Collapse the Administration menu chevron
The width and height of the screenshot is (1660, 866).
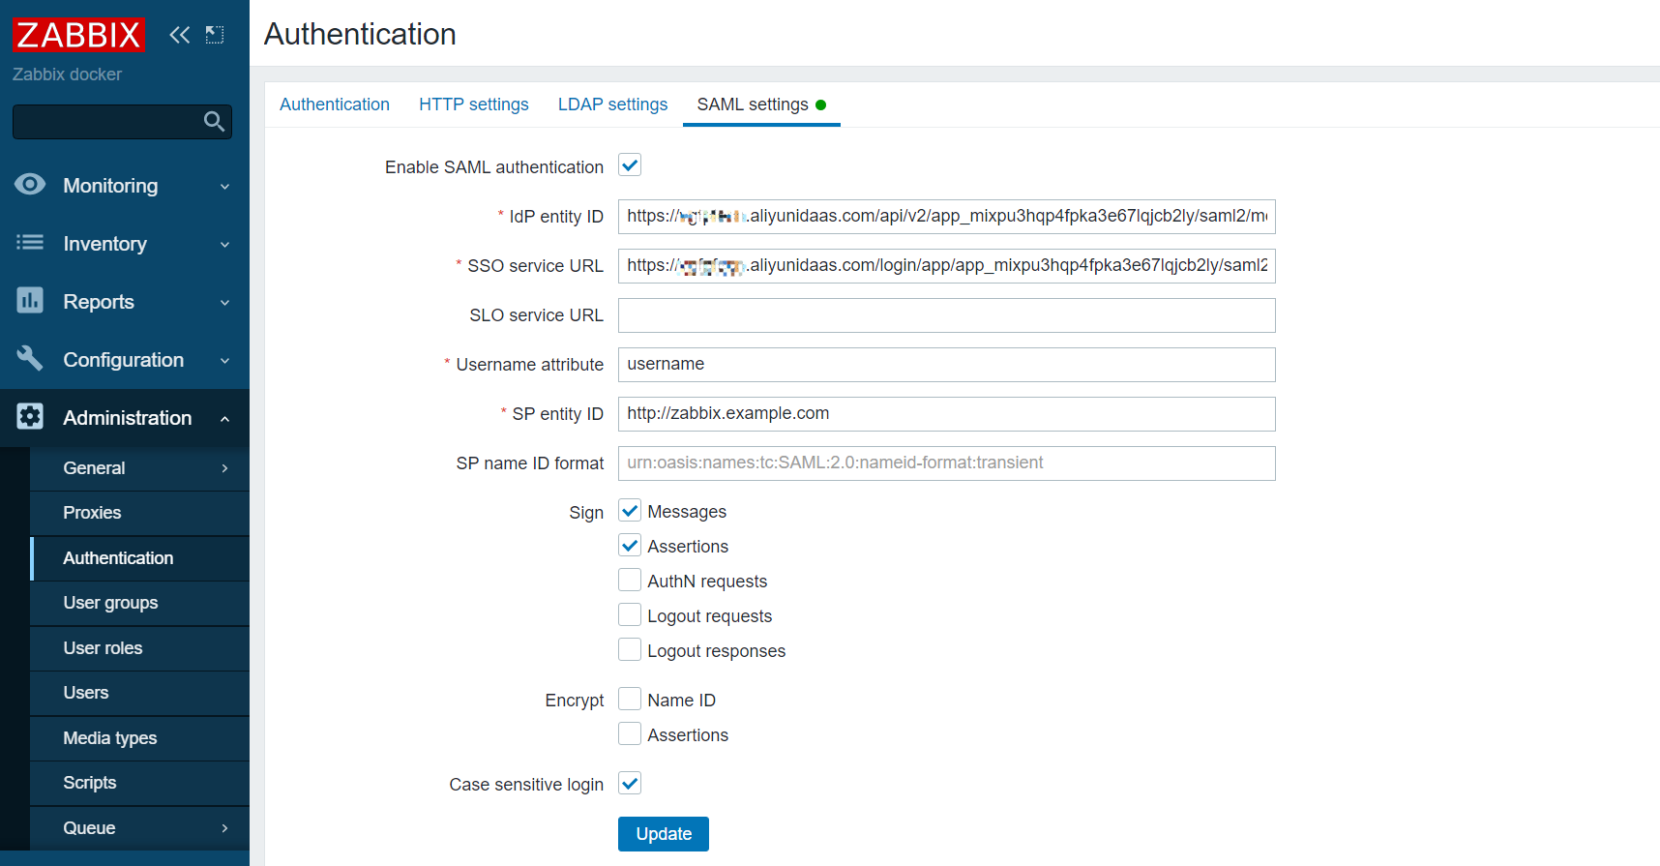pyautogui.click(x=224, y=418)
